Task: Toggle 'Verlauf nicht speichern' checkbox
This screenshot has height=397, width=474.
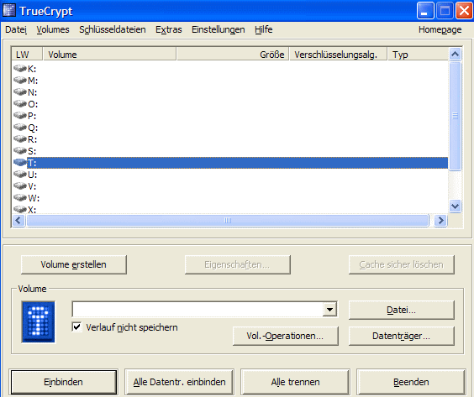Action: 76,327
